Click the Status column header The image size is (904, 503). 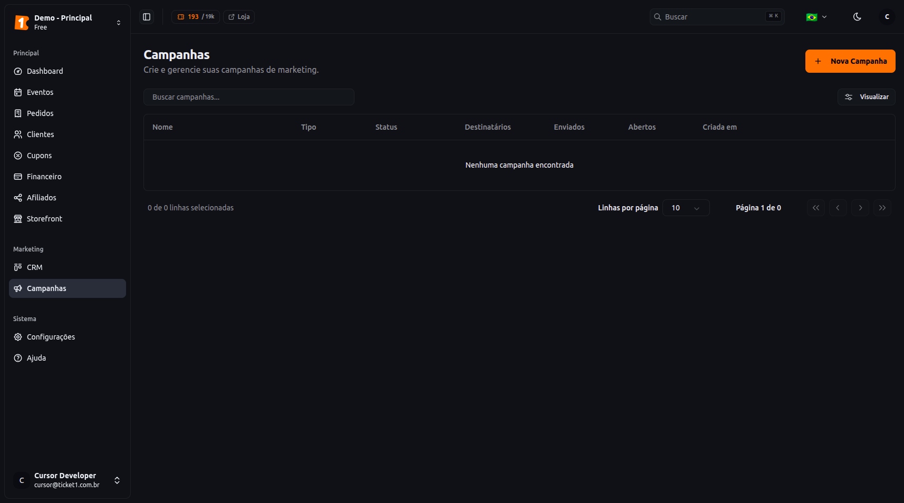[386, 127]
